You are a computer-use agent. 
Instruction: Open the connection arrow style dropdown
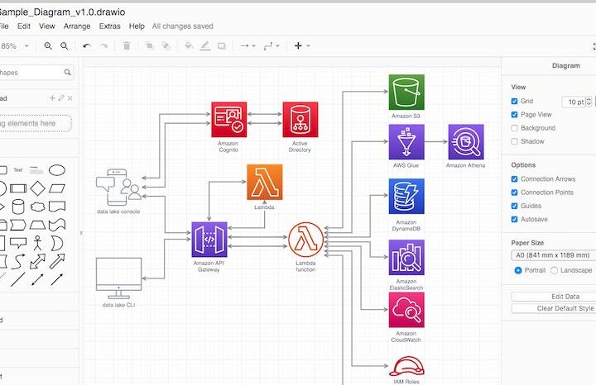(x=248, y=46)
